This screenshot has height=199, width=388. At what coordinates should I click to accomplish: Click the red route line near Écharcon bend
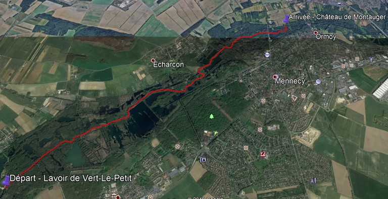(201, 72)
